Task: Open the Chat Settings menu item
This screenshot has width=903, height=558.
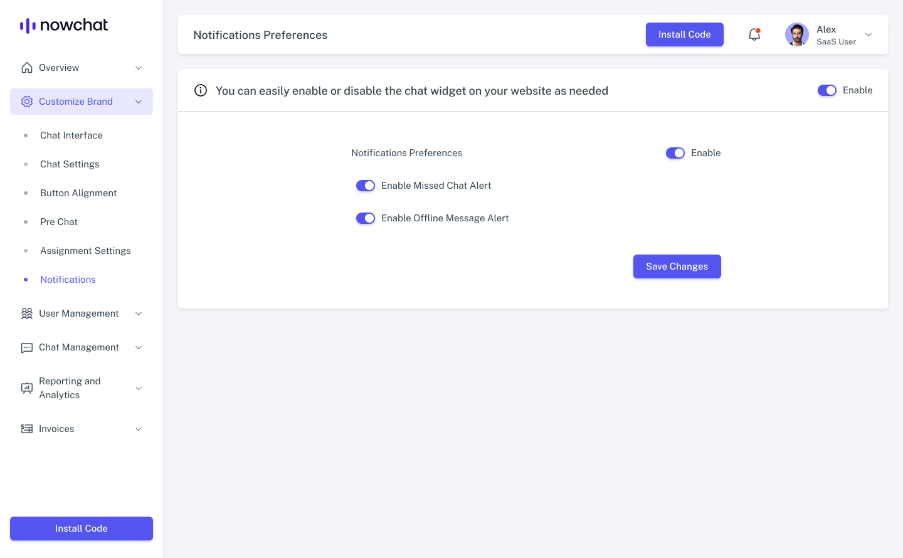Action: pos(70,164)
